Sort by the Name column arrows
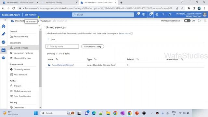208x117 pixels. coord(57,59)
